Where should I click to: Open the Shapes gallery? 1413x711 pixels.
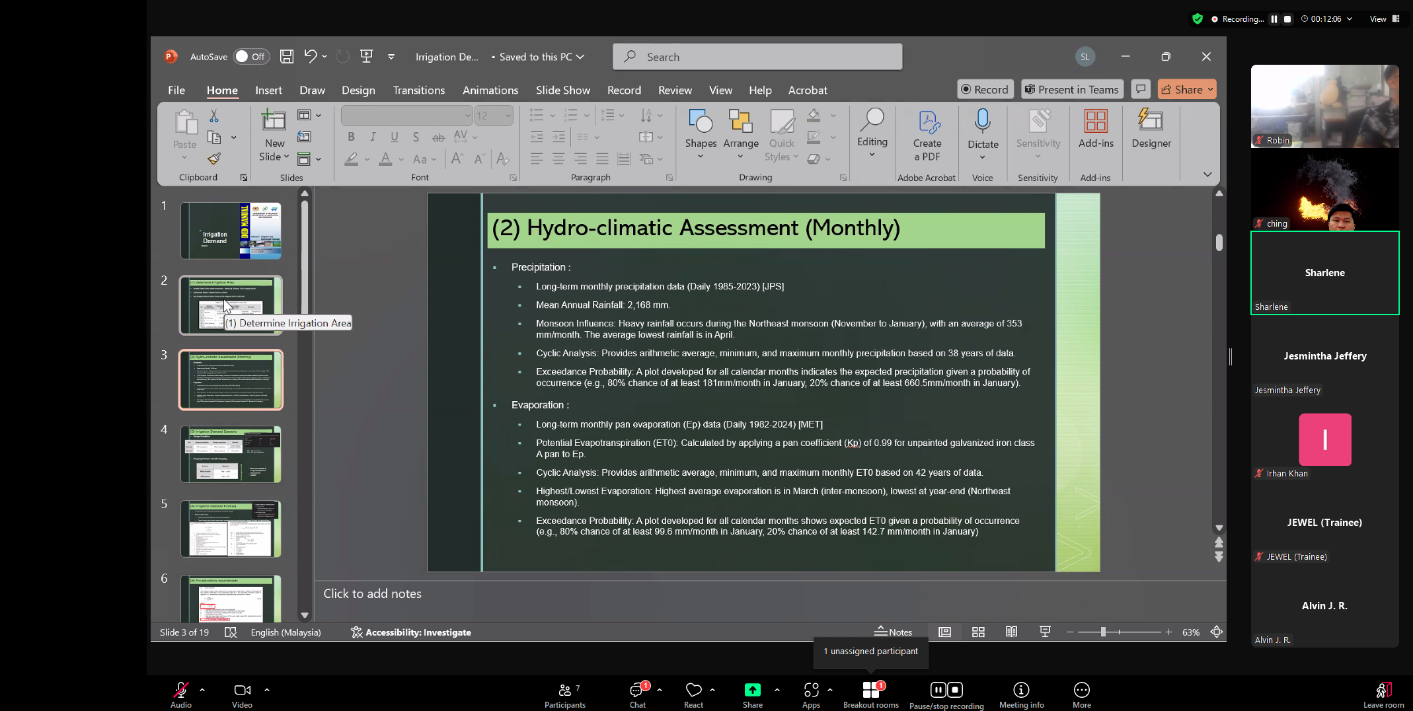[x=701, y=135]
